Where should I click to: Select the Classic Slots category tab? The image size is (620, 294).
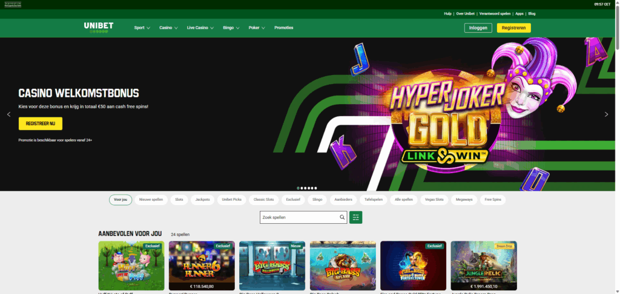(x=264, y=200)
